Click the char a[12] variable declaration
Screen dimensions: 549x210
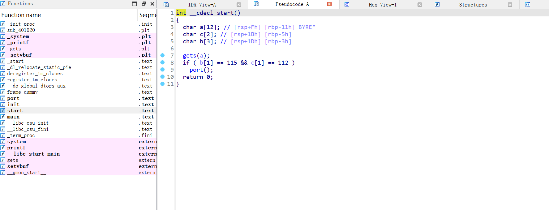pos(201,27)
